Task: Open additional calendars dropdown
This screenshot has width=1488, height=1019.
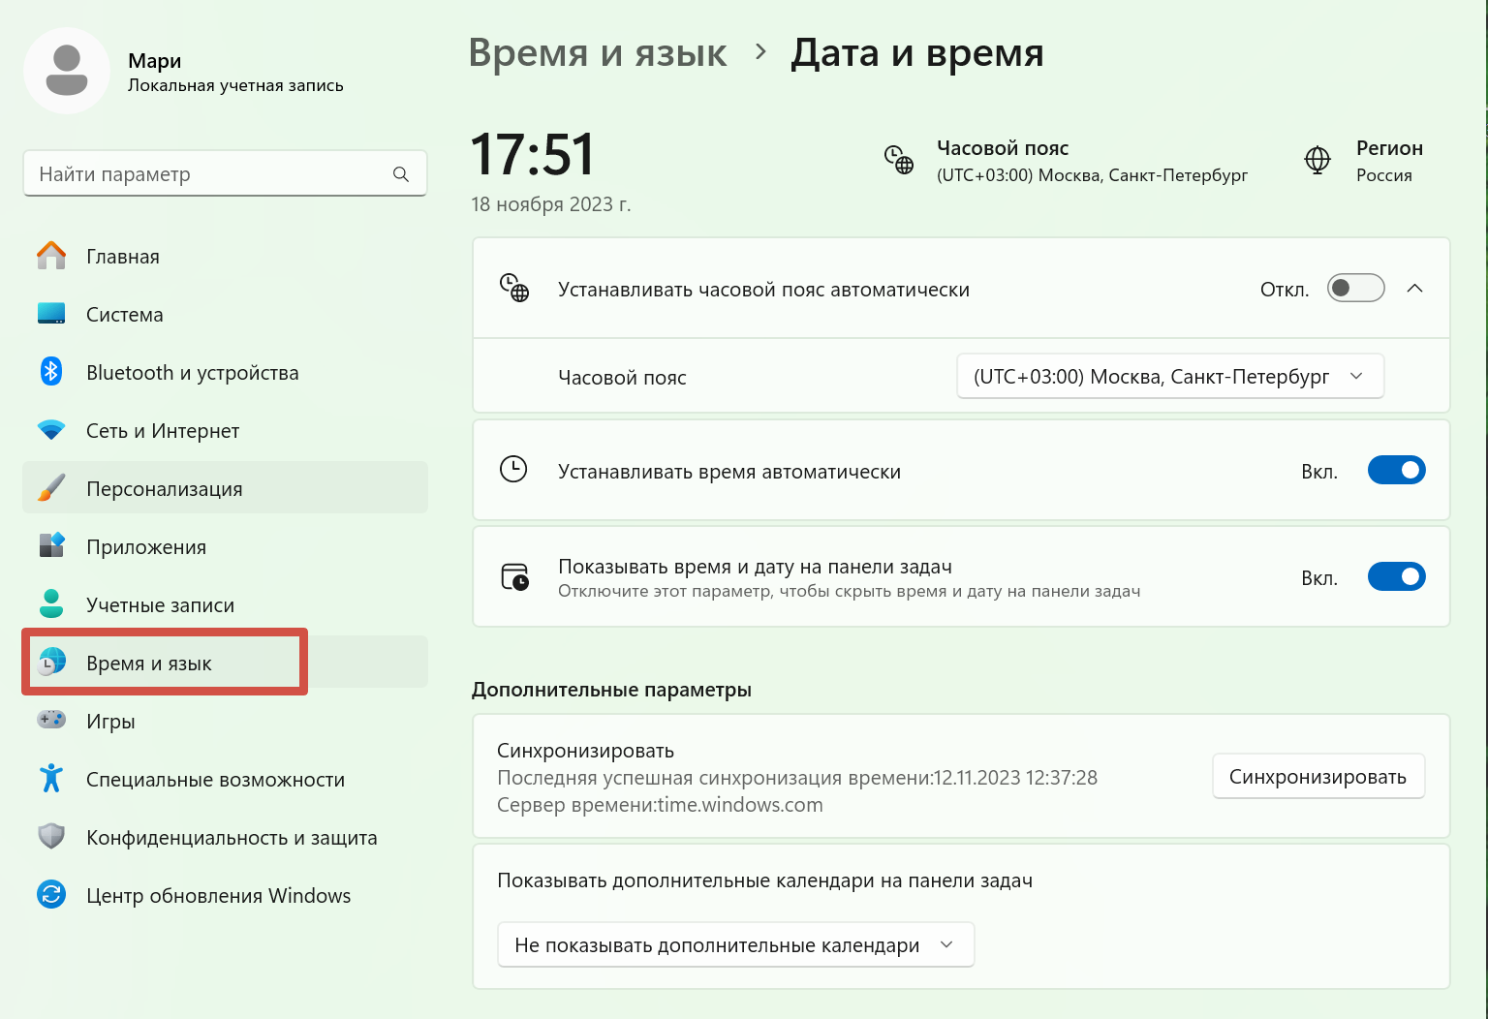Action: pos(735,945)
